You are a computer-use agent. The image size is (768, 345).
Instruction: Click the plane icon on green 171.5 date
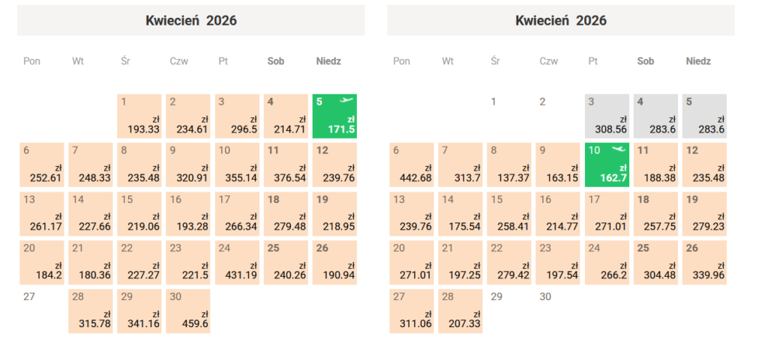346,101
